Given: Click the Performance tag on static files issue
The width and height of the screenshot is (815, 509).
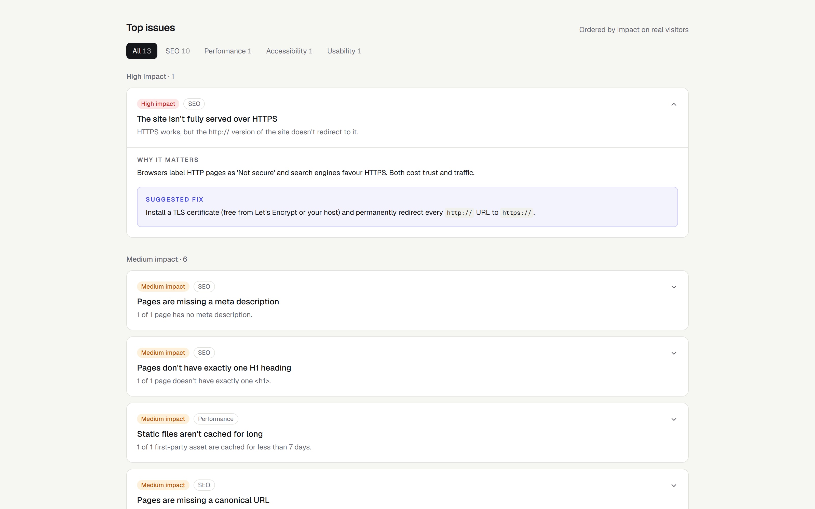Looking at the screenshot, I should pos(215,419).
